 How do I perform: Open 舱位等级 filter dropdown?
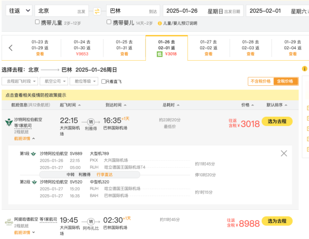[x=84, y=81]
